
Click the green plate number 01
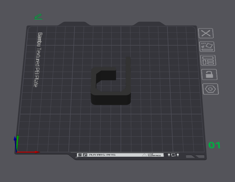point(214,145)
